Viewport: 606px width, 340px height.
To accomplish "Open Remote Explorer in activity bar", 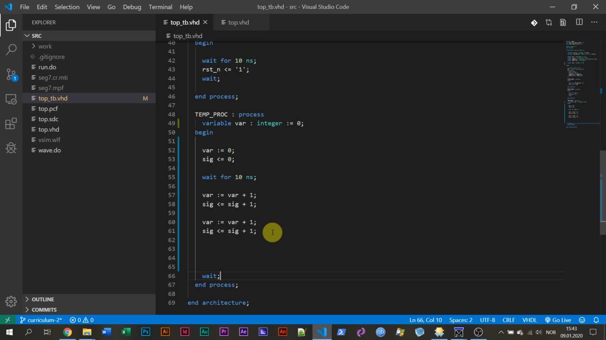I will point(11,99).
